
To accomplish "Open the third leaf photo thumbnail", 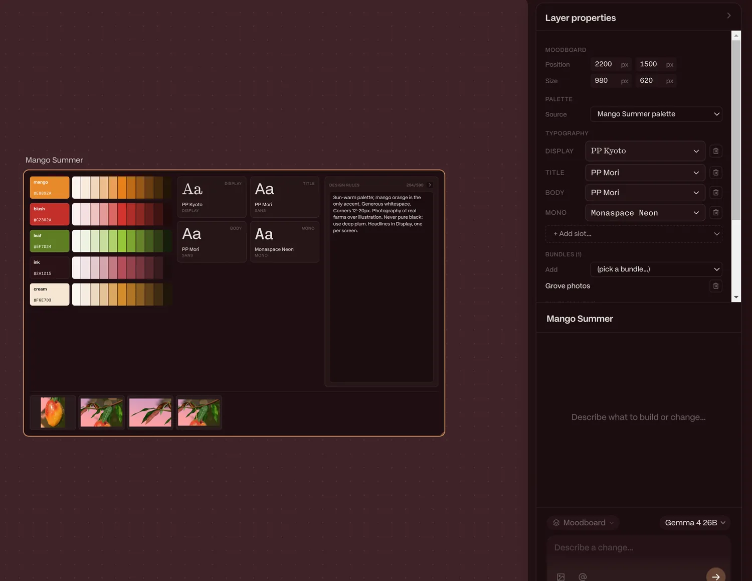I will coord(150,412).
